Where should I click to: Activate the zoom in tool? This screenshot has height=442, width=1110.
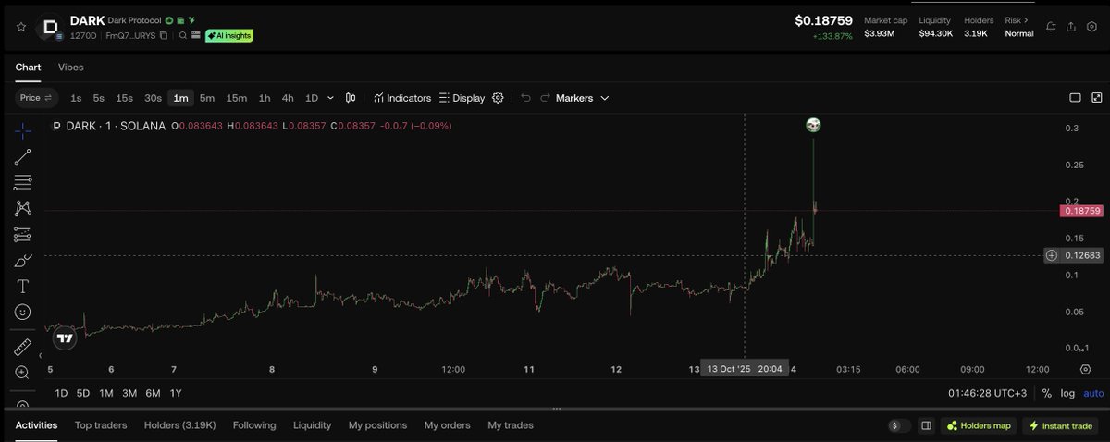(x=23, y=373)
